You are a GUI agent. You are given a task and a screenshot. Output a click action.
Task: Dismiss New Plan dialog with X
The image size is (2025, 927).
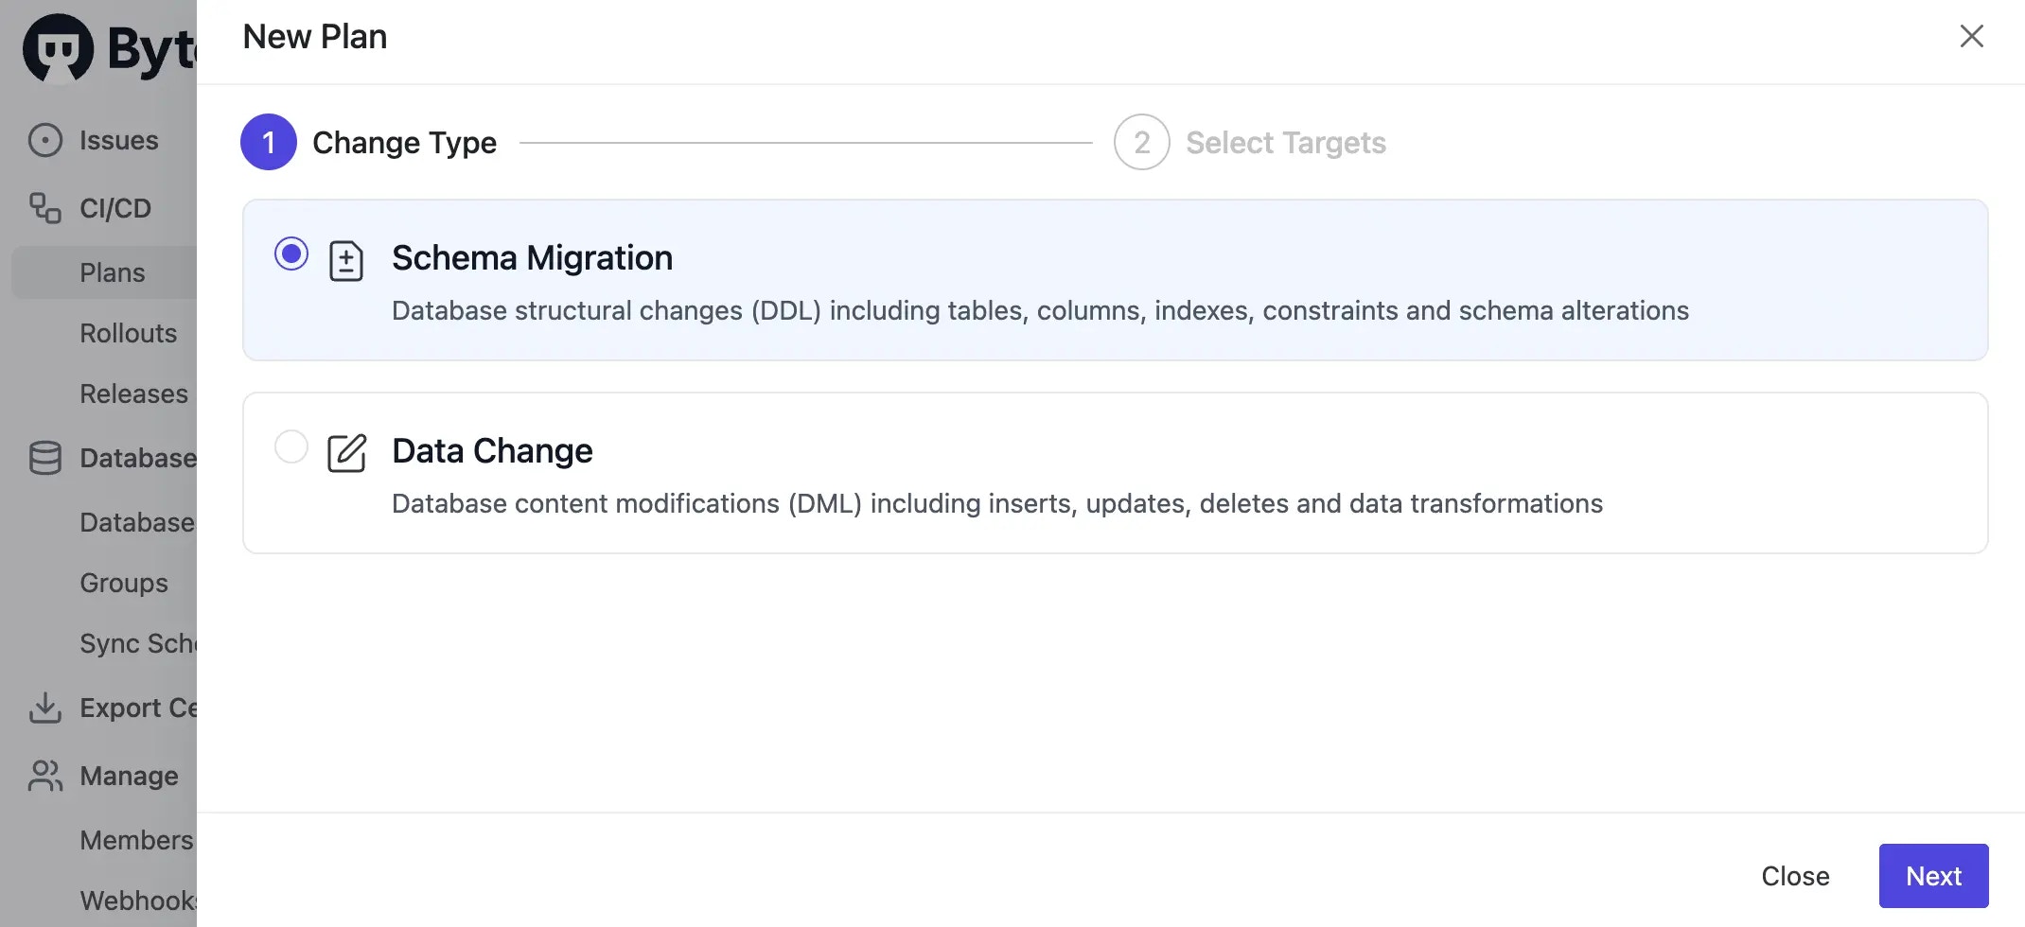1971,36
